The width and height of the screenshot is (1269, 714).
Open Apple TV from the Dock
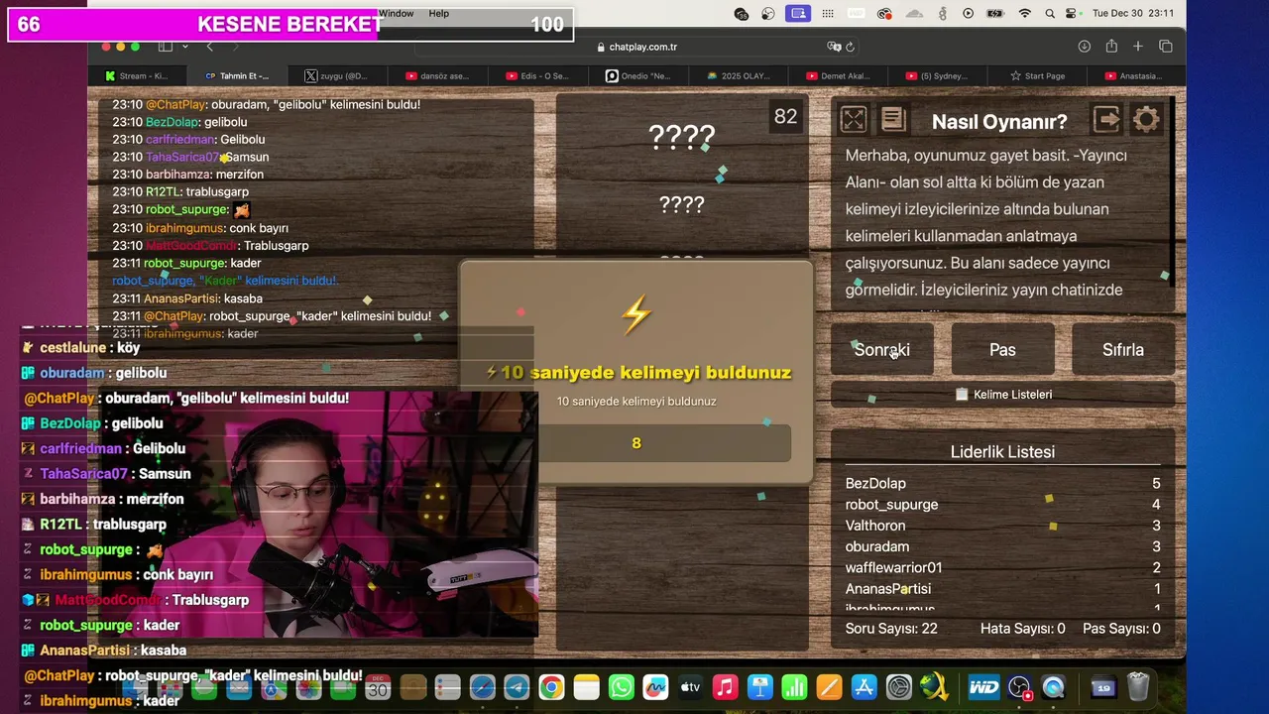(690, 687)
